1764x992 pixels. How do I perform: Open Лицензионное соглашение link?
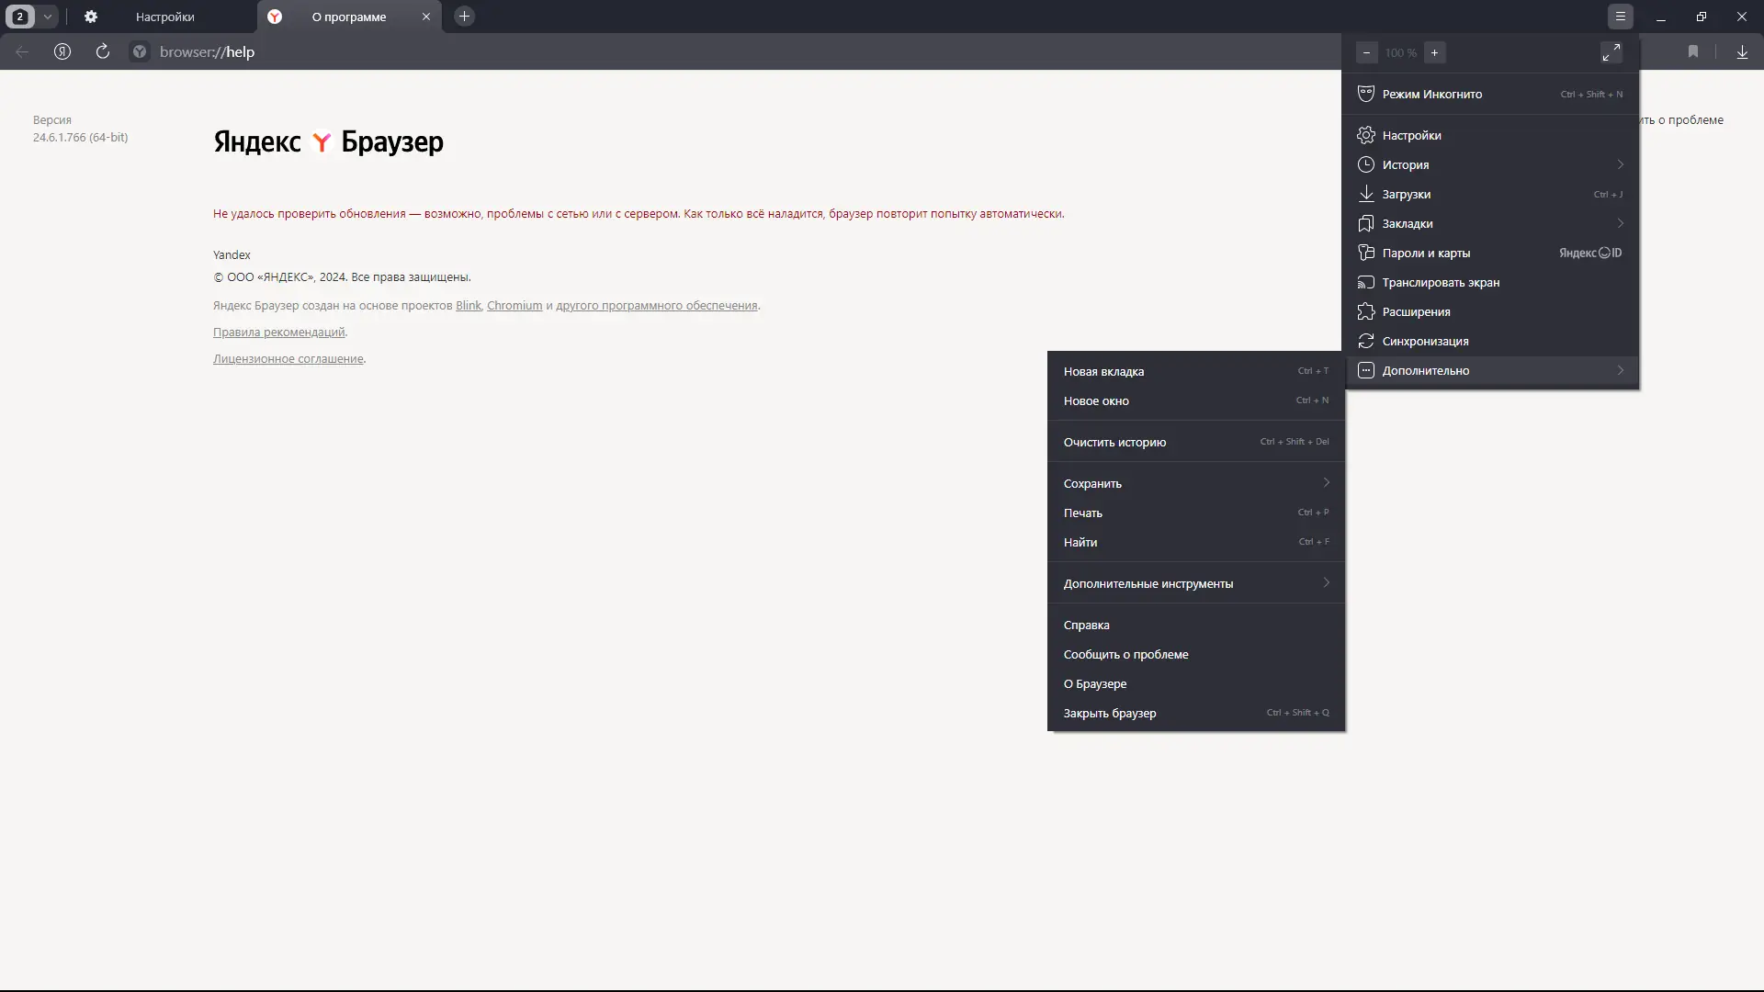[x=288, y=359]
